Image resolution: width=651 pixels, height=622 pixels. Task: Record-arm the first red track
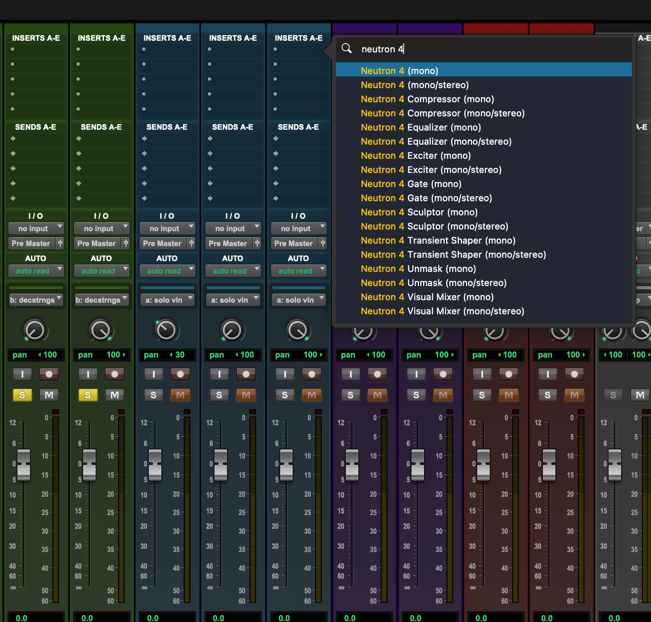pyautogui.click(x=509, y=374)
